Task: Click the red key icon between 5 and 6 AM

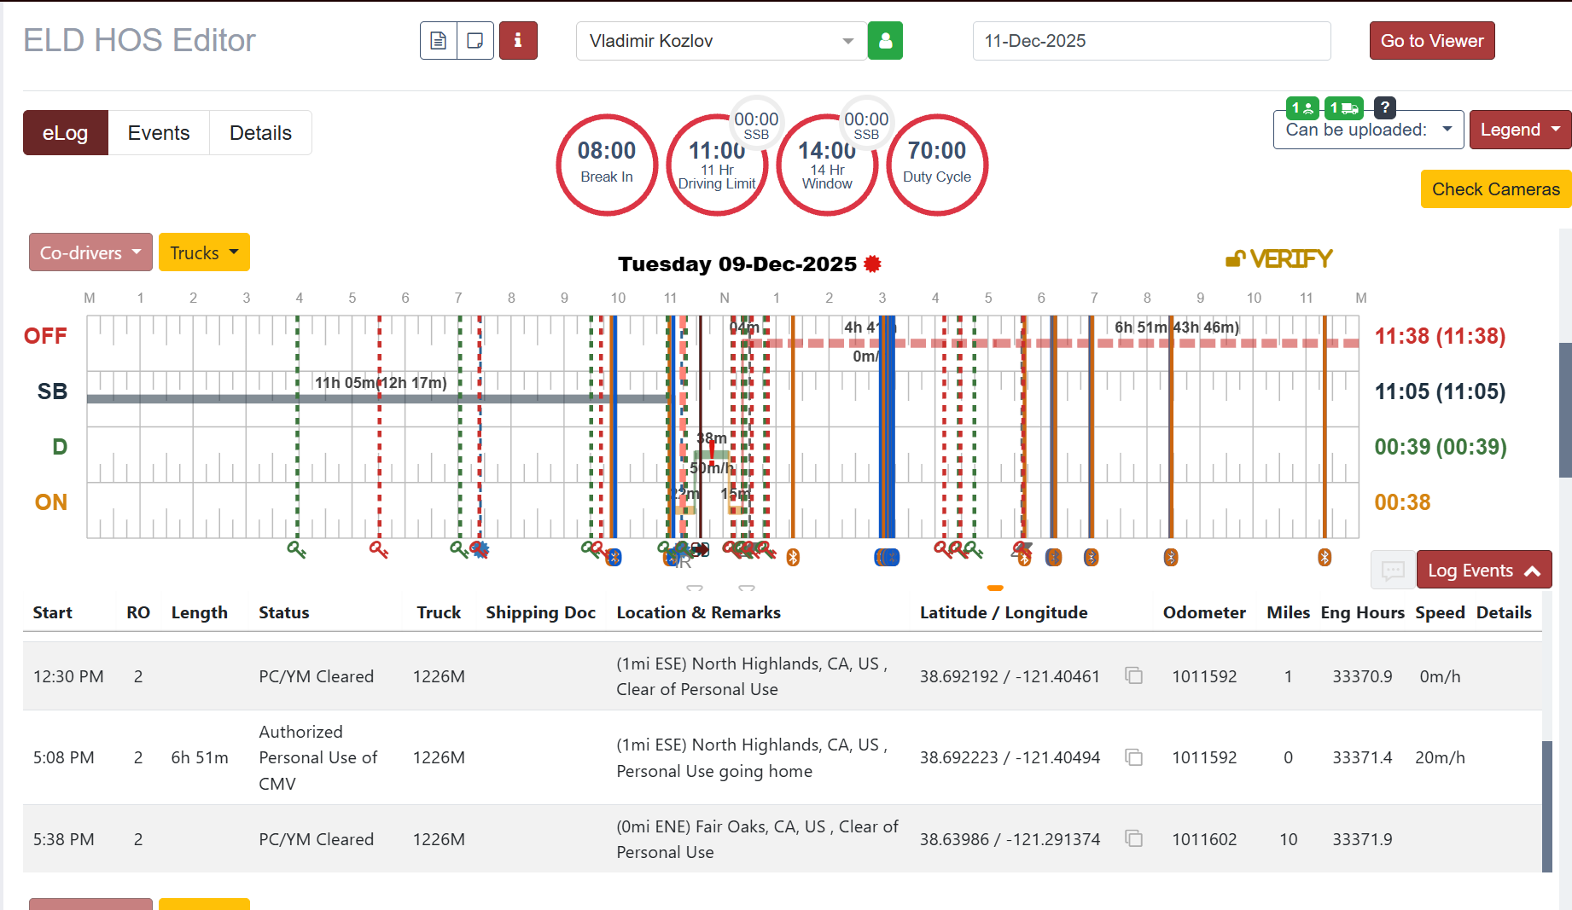Action: pos(379,549)
